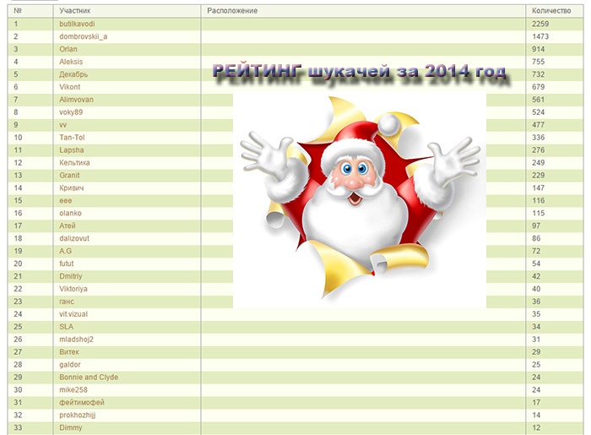Click the Расположение column header
Screen dimensions: 591x435
pyautogui.click(x=232, y=11)
